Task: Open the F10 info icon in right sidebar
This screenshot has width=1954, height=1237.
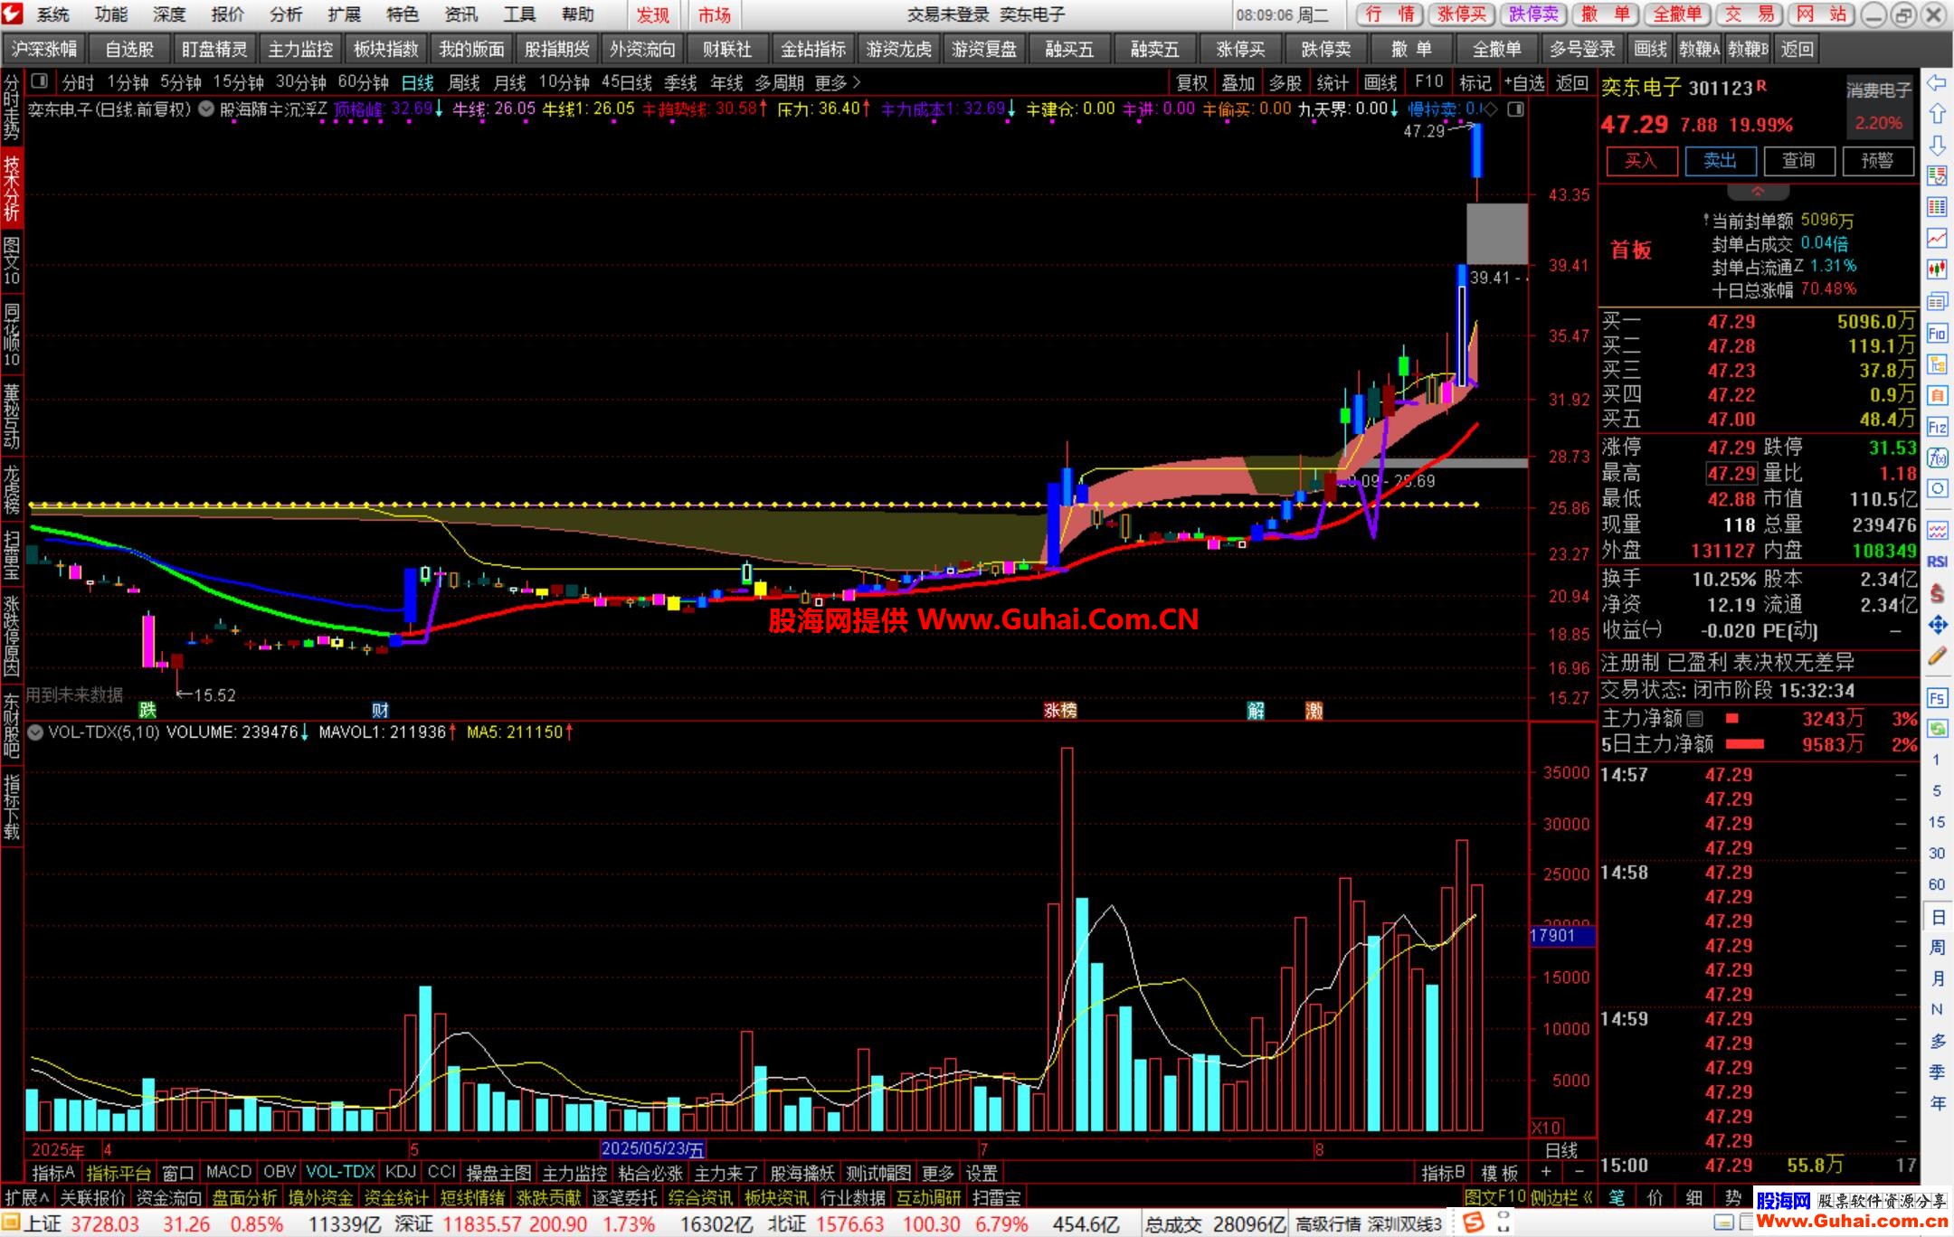Action: tap(1937, 333)
